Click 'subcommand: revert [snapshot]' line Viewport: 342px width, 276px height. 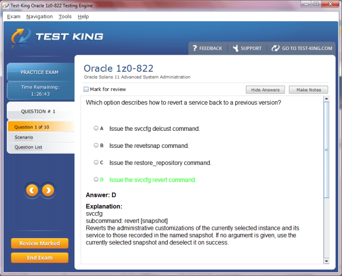[127, 221]
